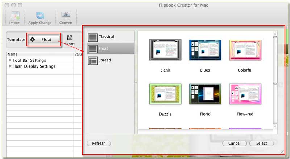
Task: Click the Name column header
Action: tap(40, 54)
